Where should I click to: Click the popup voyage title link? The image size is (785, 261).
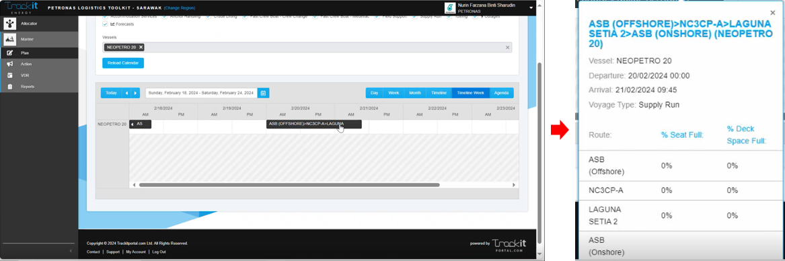tap(681, 34)
